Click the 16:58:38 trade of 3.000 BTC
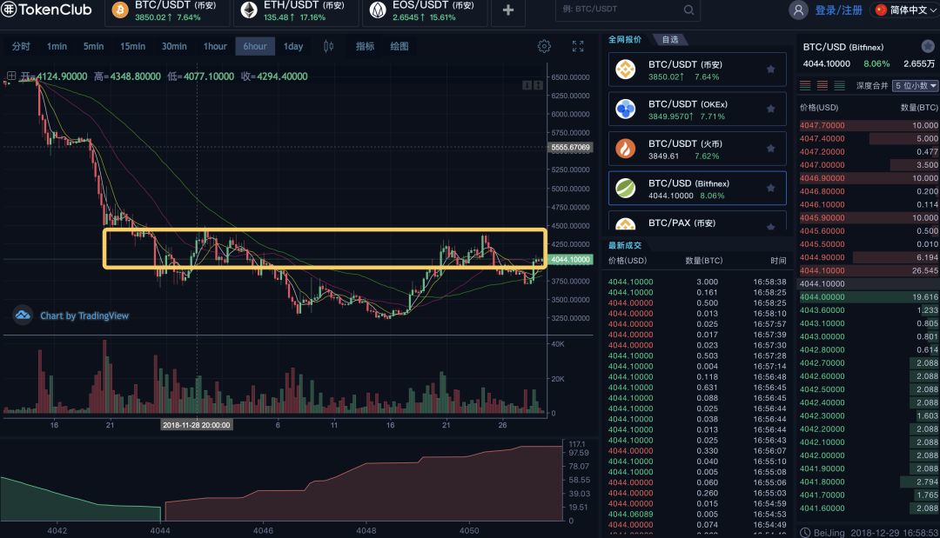This screenshot has height=538, width=940. (x=697, y=282)
